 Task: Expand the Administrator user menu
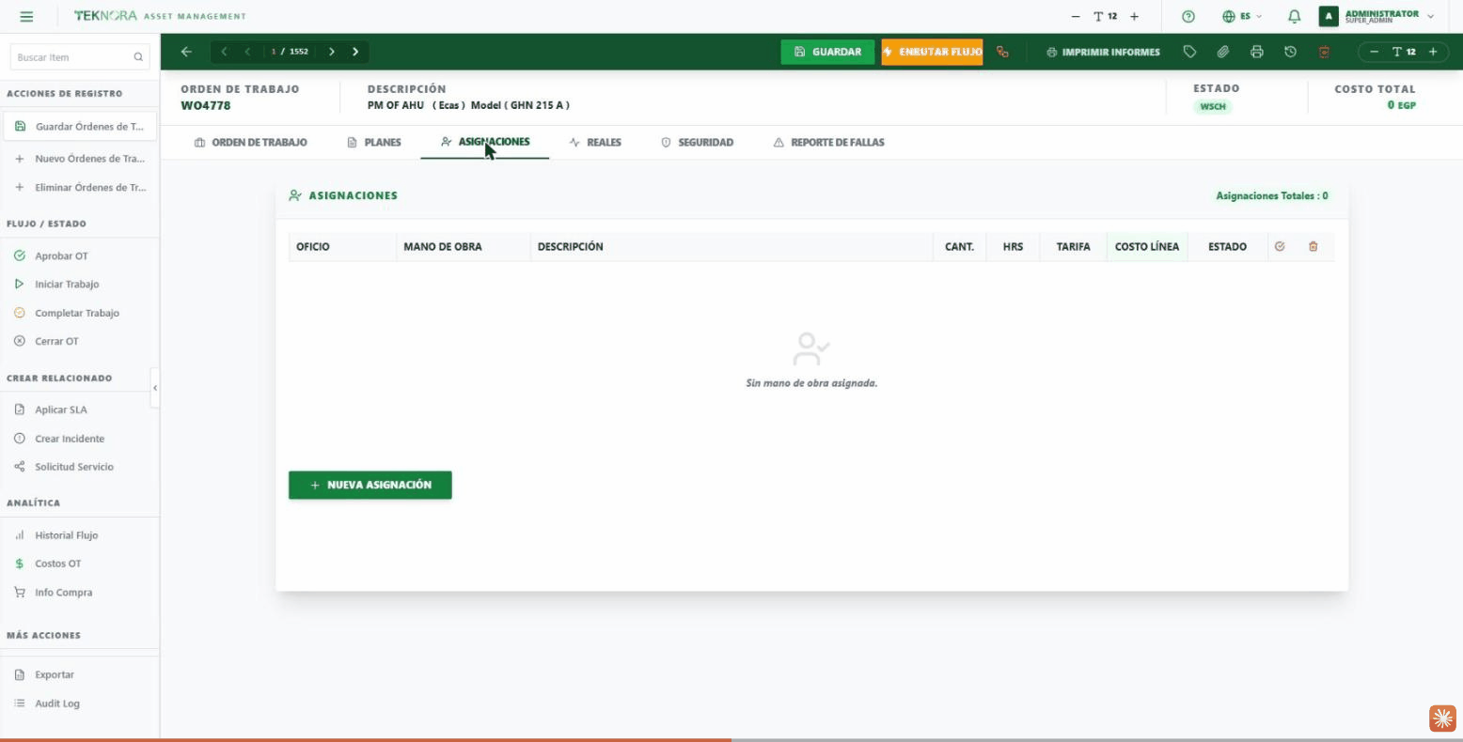[1377, 16]
